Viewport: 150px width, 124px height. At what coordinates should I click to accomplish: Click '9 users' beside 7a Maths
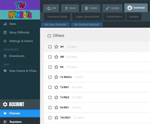tap(79, 77)
